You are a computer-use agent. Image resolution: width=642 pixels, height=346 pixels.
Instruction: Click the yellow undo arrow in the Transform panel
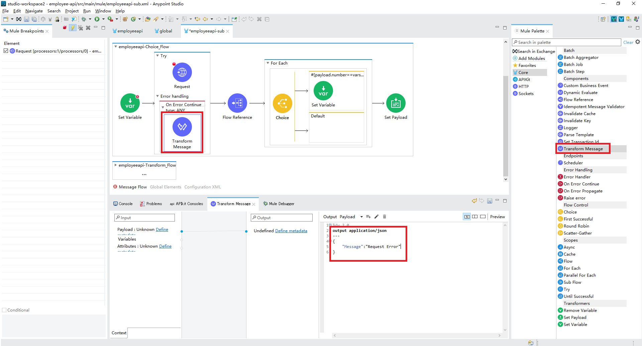[474, 201]
